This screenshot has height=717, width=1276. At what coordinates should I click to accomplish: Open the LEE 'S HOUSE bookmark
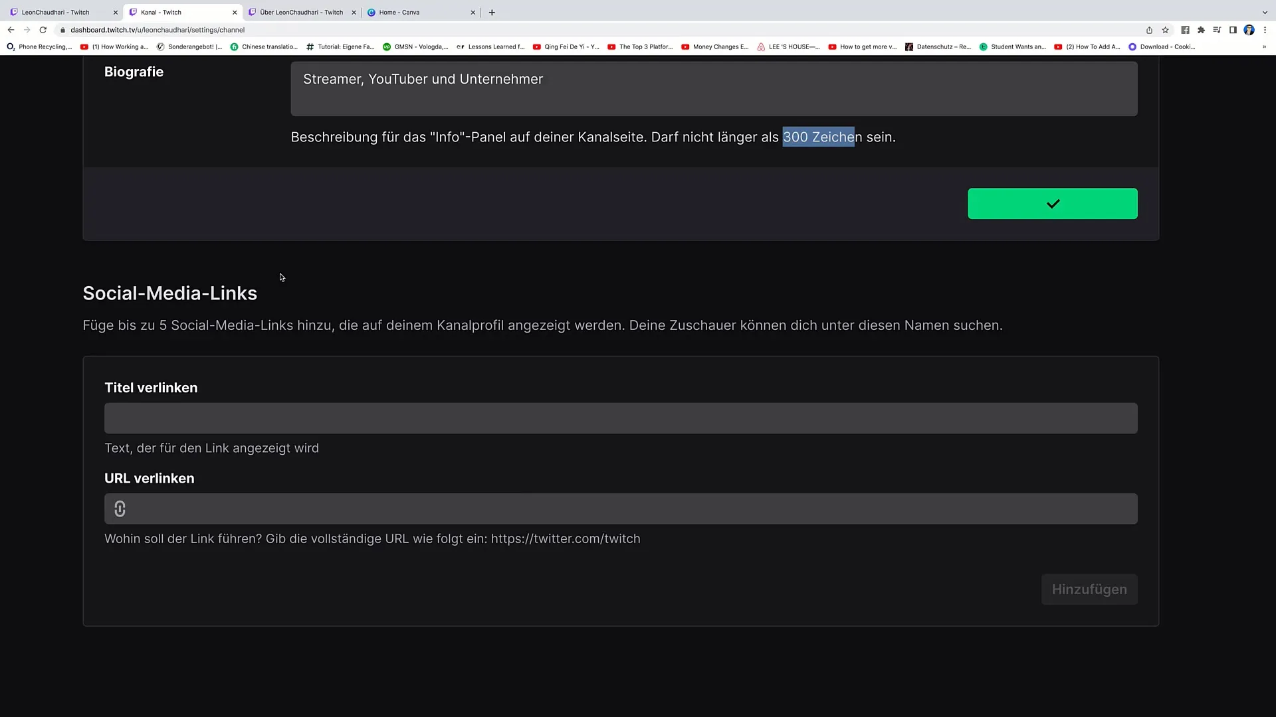pos(789,46)
